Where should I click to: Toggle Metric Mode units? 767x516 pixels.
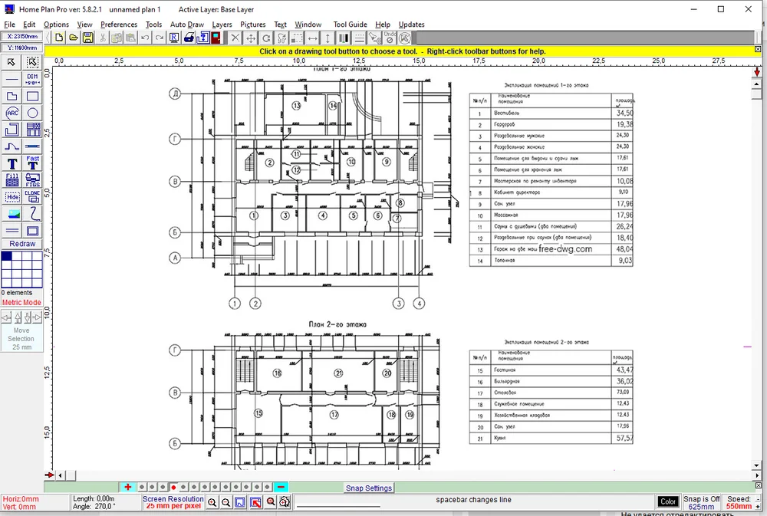[x=21, y=302]
